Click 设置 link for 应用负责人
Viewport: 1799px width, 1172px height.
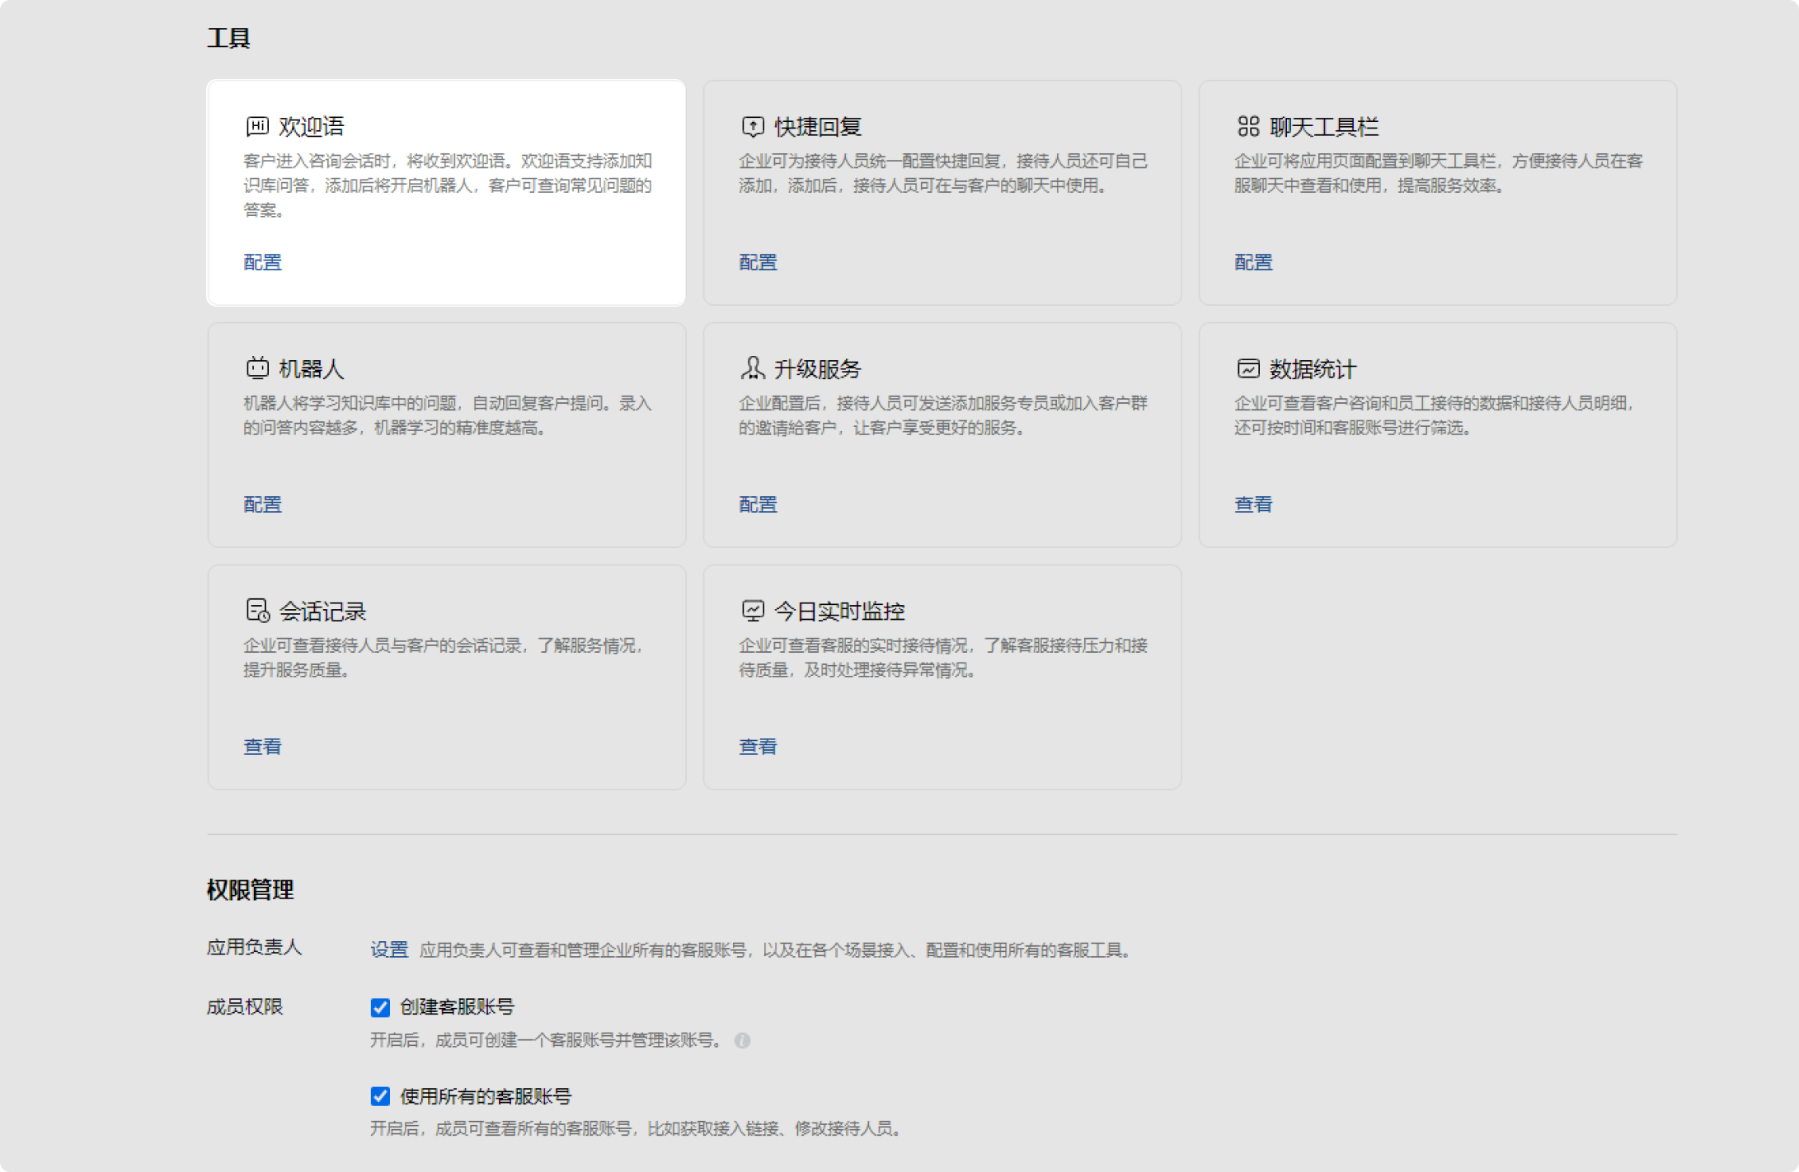point(389,949)
